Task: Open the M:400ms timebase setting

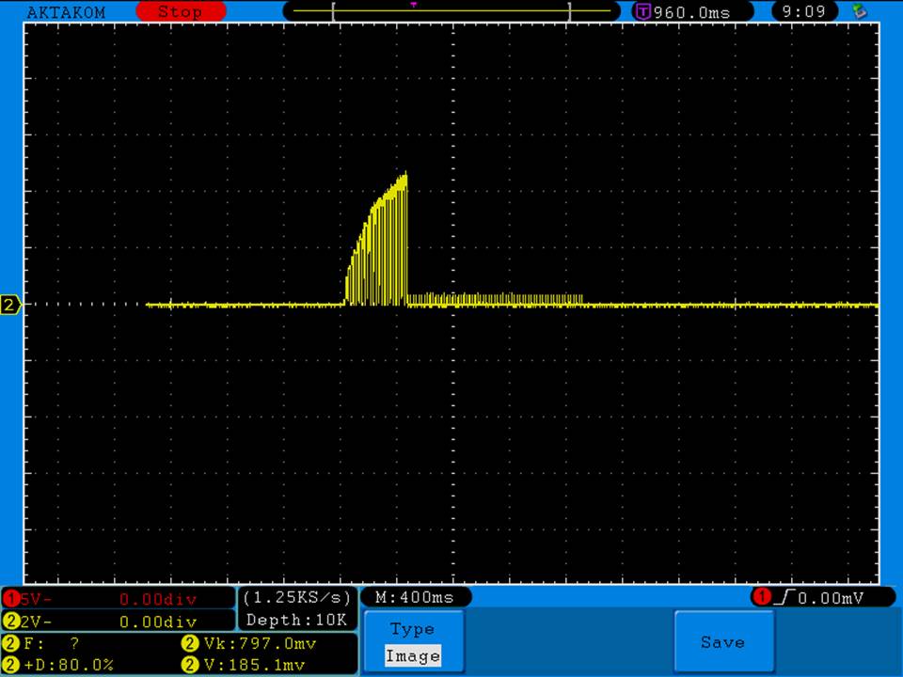Action: (414, 598)
